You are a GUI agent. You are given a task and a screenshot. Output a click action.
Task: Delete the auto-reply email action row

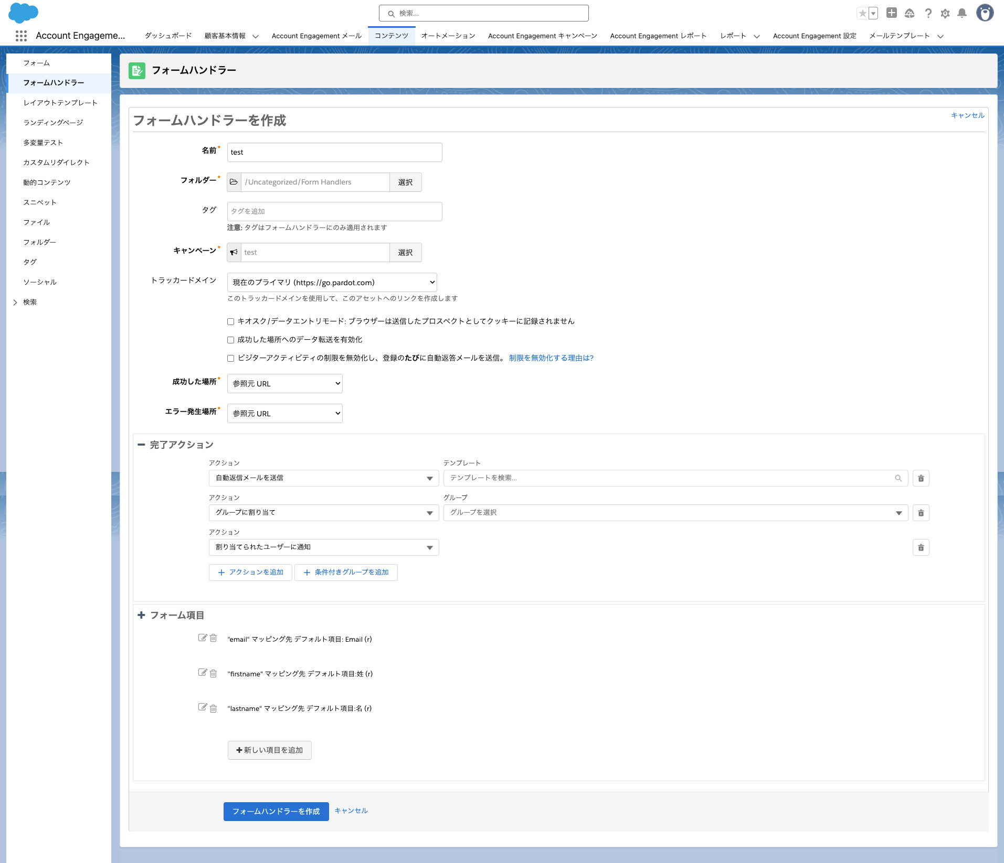[921, 478]
